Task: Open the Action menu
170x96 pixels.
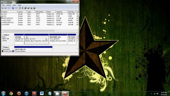Action: (8, 5)
